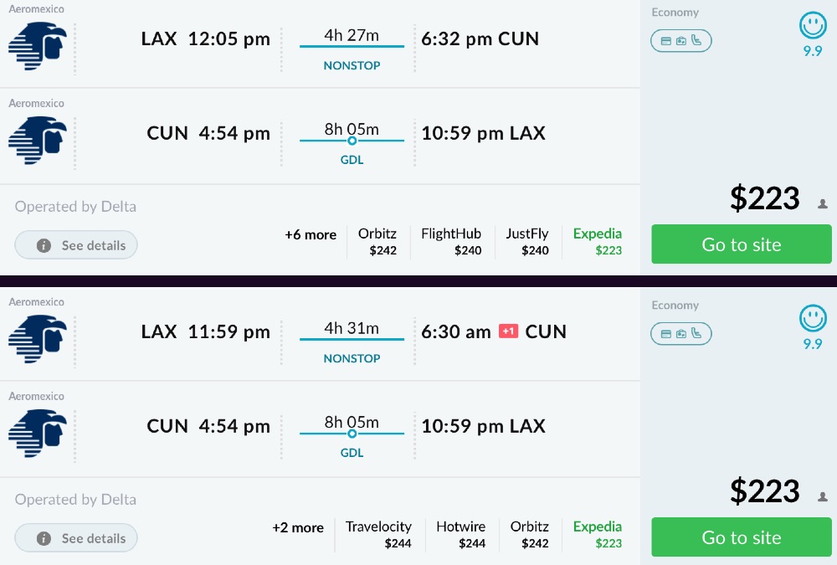This screenshot has width=837, height=565.
Task: Click the smiley rating on the 12:05 pm itinerary
Action: (812, 27)
